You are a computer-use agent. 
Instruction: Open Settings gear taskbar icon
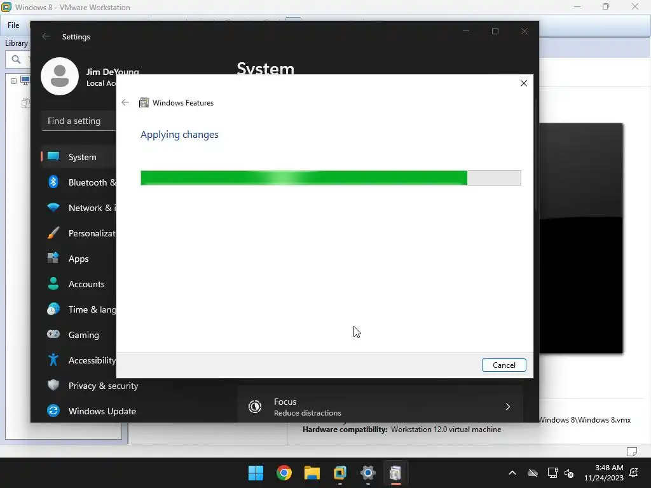[368, 473]
